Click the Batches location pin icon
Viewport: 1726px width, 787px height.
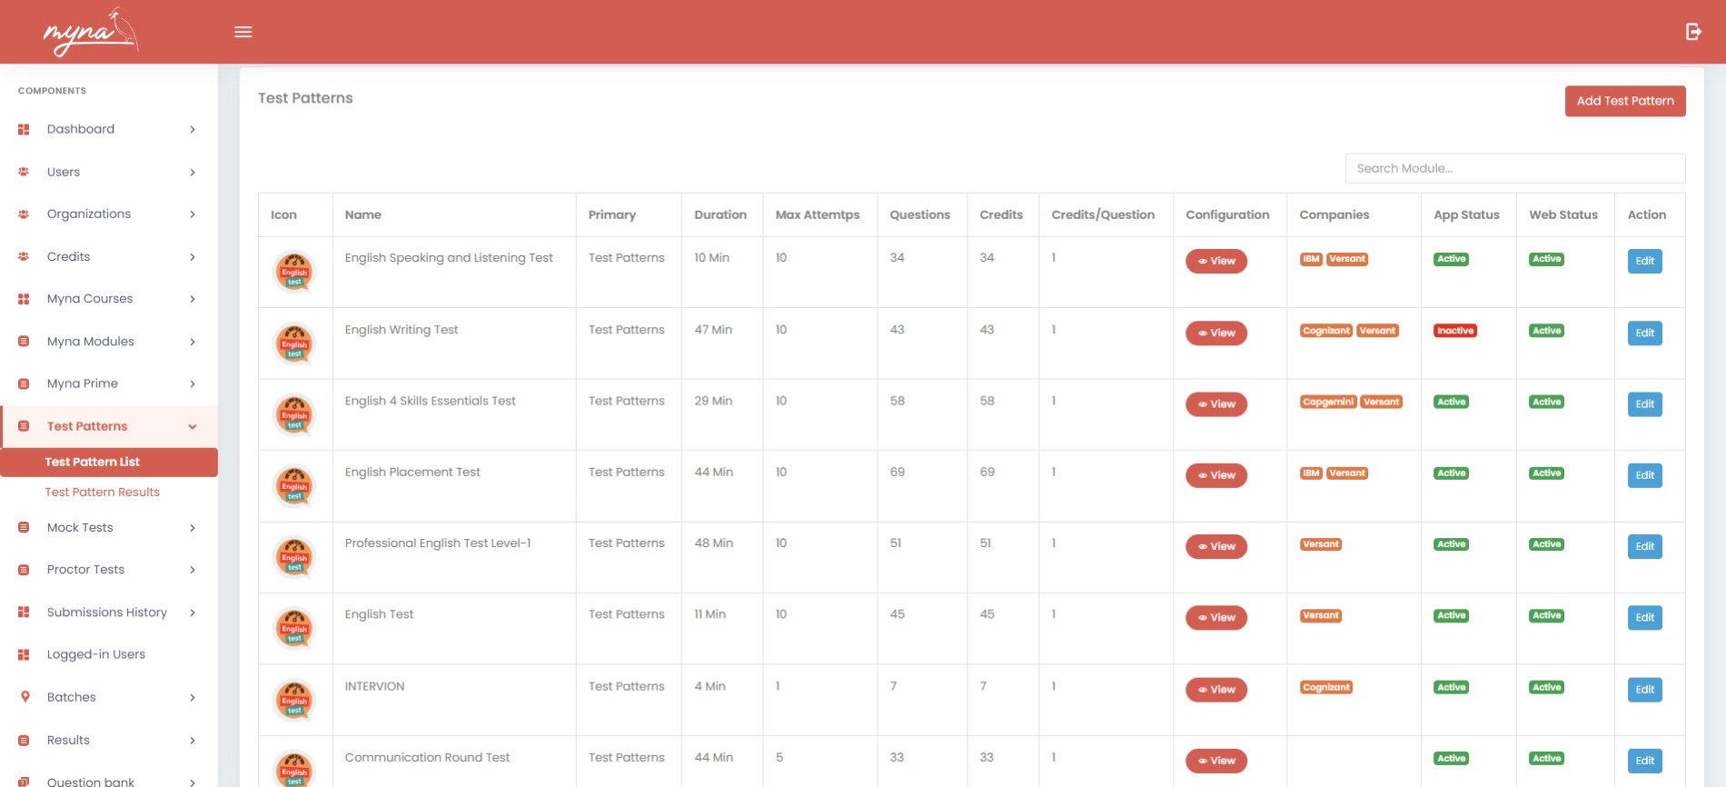25,697
